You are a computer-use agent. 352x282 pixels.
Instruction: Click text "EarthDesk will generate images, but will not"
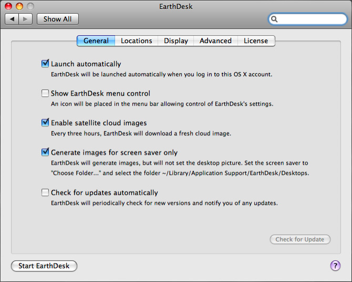[x=118, y=163]
